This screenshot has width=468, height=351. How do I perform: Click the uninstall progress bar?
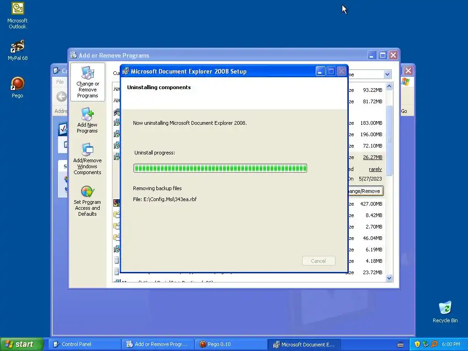[x=220, y=168]
